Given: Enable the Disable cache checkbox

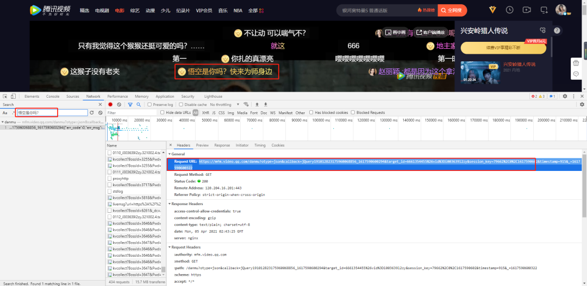Looking at the screenshot, I should point(181,105).
